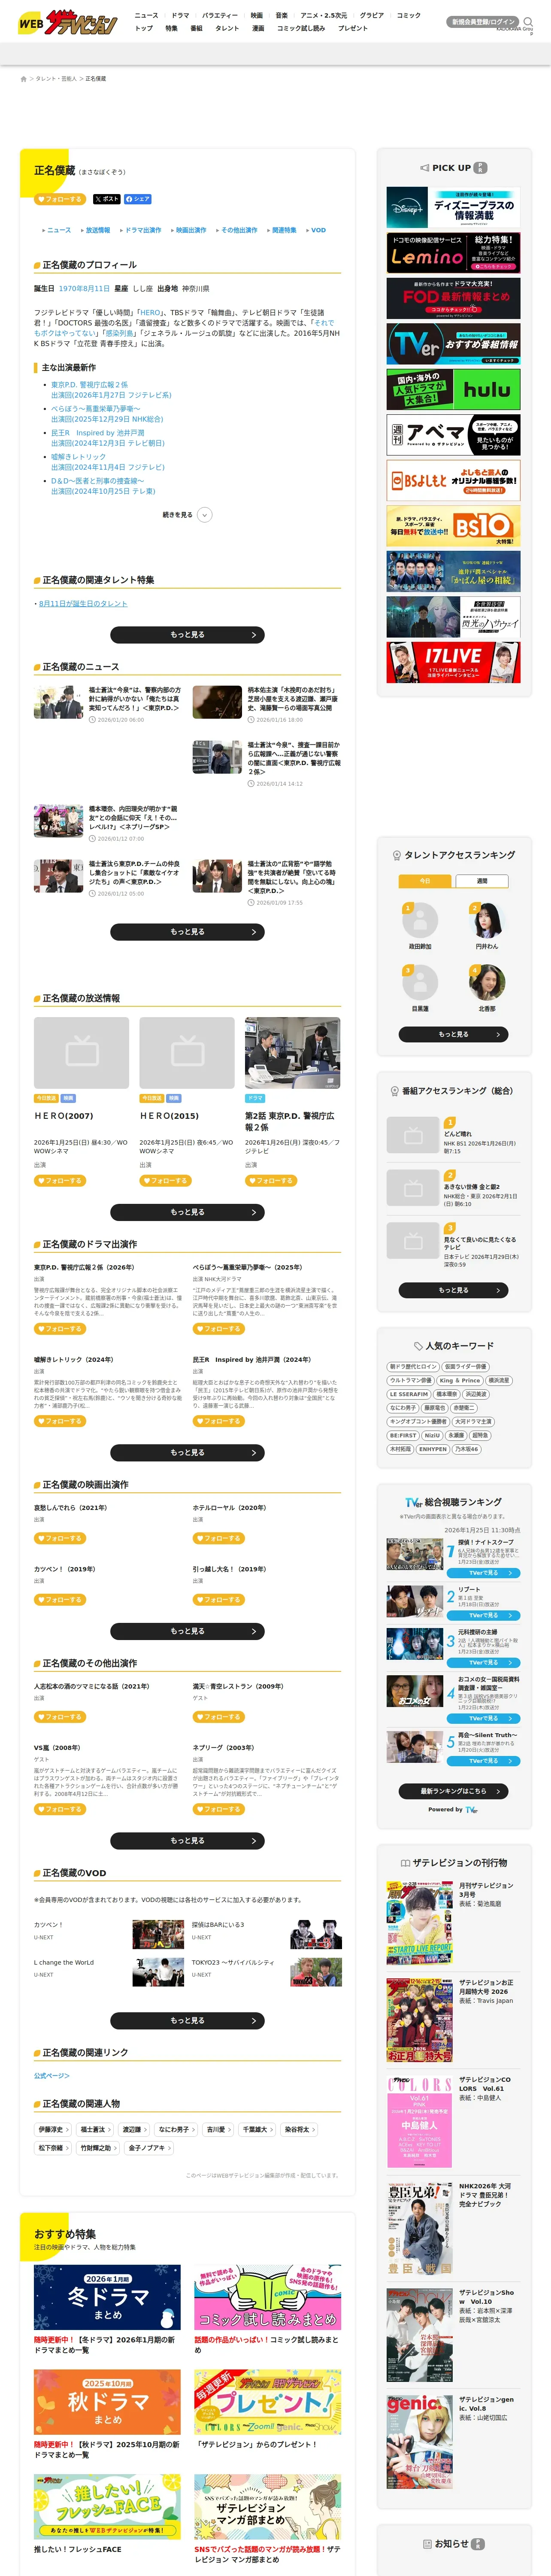
Task: Open 公式ページ related link
Action: coord(52,2076)
